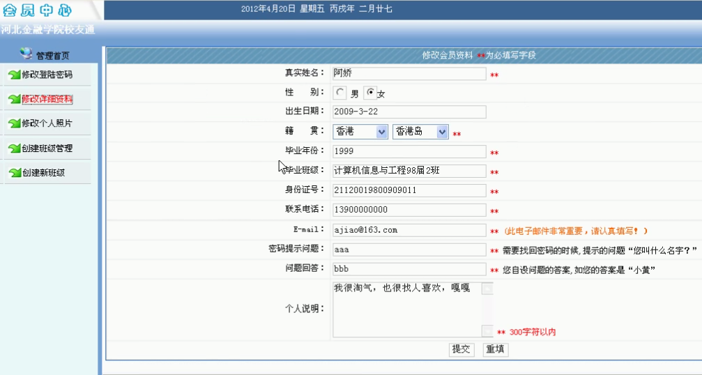Image resolution: width=702 pixels, height=375 pixels.
Task: Click the 个人说明 scrollbar up arrow
Action: click(x=487, y=289)
